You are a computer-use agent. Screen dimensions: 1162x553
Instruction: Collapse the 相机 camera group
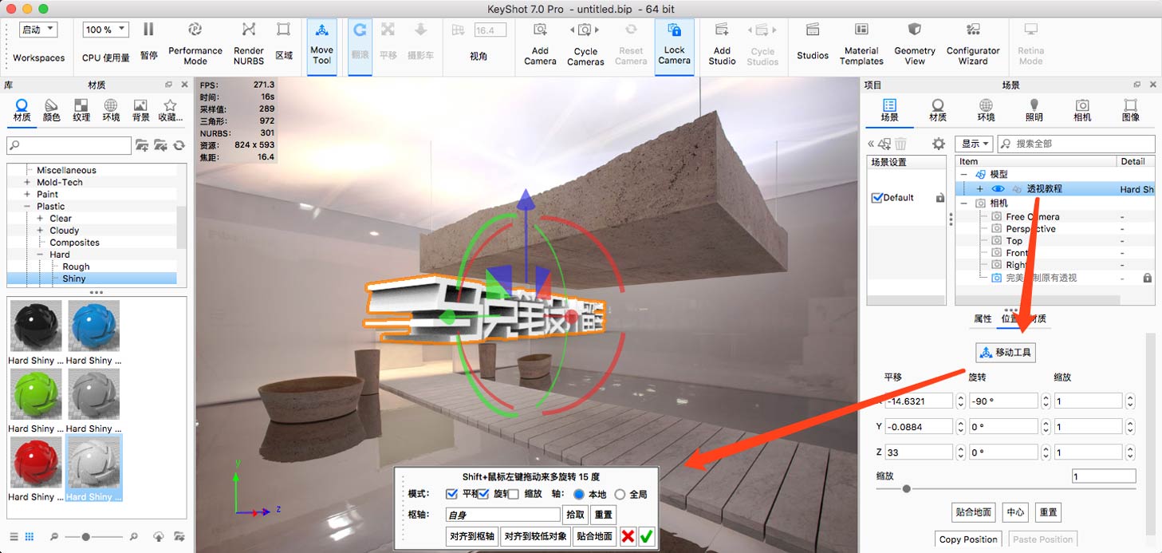964,203
